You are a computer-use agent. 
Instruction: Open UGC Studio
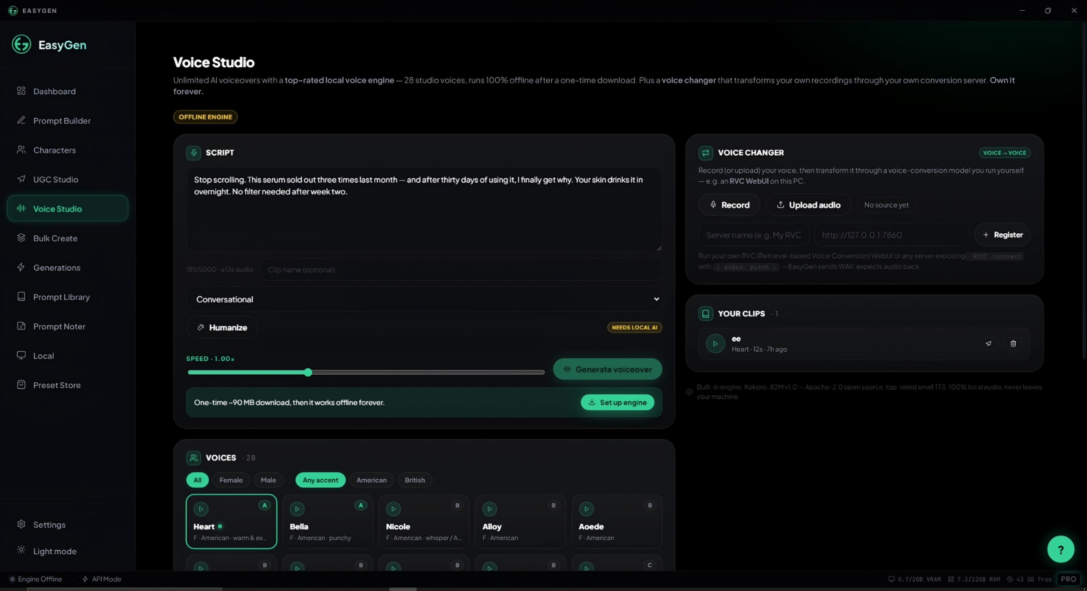(67, 179)
